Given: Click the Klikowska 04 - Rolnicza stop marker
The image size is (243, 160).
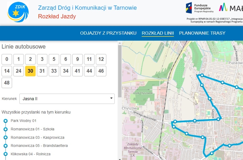Looking at the screenshot, I should [5, 154].
